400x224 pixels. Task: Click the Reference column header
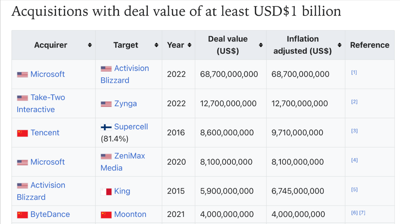click(369, 45)
